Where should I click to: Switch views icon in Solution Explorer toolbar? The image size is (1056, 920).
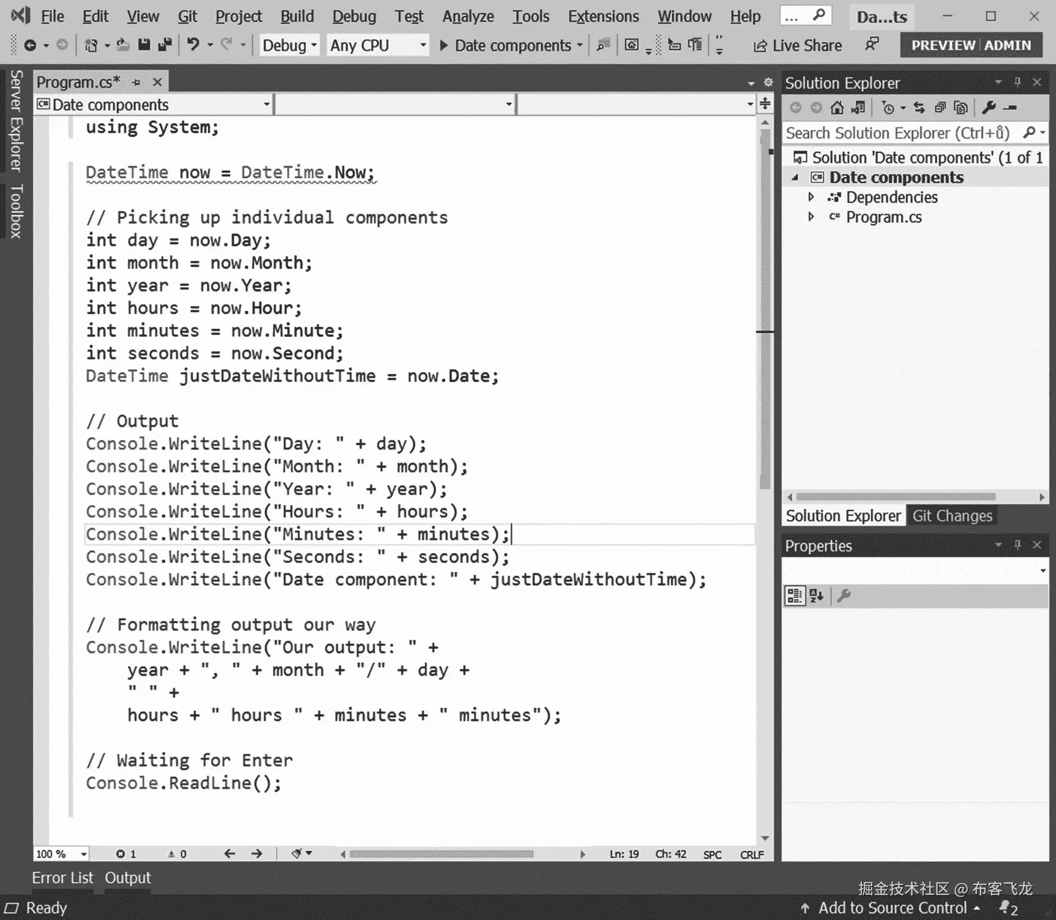(858, 108)
